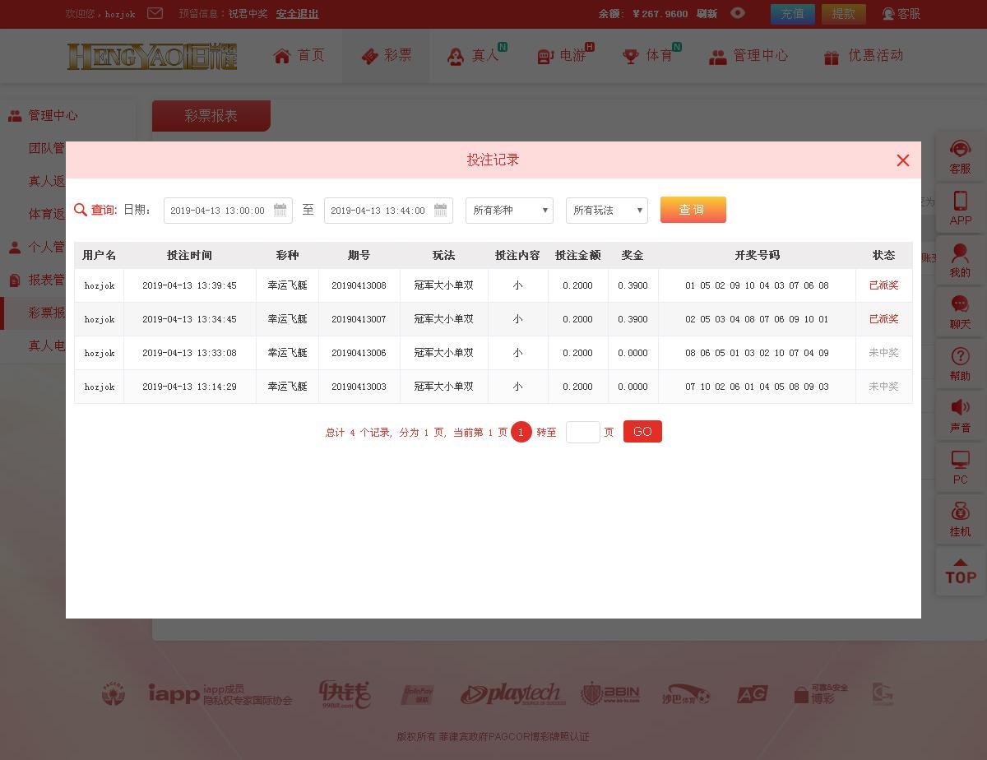Open 挂机 auto-play icon in sidebar
This screenshot has height=760, width=987.
point(960,519)
